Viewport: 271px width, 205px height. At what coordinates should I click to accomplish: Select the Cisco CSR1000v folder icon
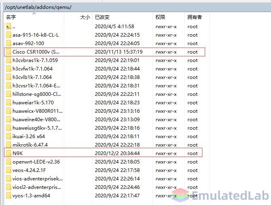tap(8, 52)
